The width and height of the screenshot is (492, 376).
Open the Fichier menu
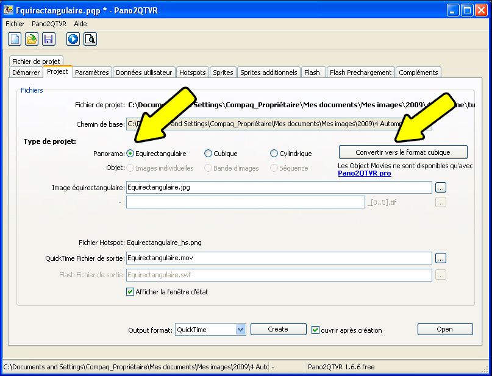(x=15, y=24)
